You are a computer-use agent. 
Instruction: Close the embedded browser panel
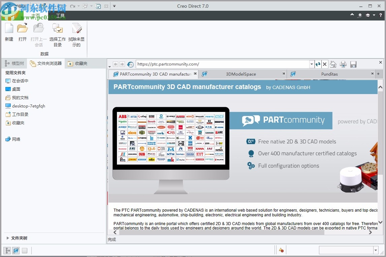click(380, 62)
